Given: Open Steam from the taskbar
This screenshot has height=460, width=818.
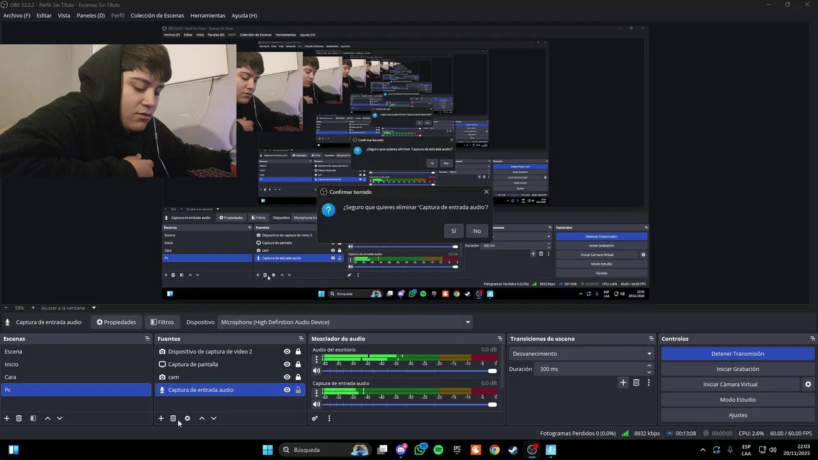Looking at the screenshot, I should (x=513, y=450).
